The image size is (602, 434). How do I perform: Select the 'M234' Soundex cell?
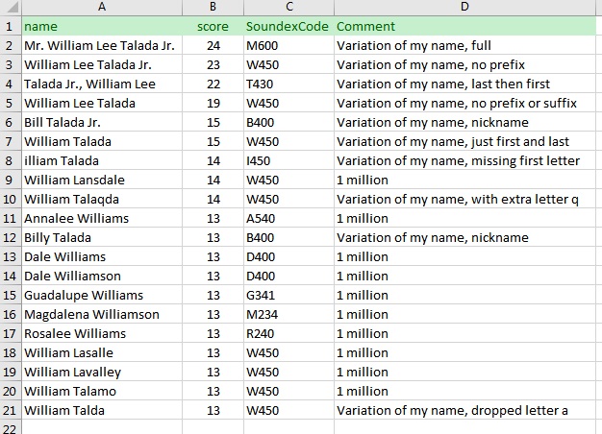click(287, 315)
